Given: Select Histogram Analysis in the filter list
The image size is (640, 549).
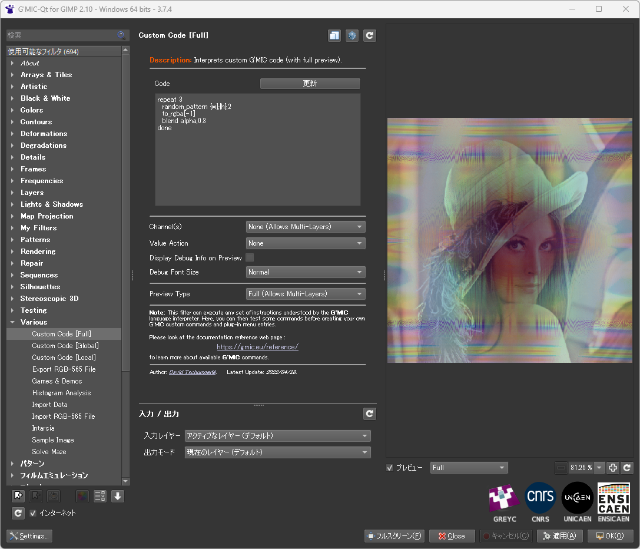Looking at the screenshot, I should pyautogui.click(x=61, y=393).
